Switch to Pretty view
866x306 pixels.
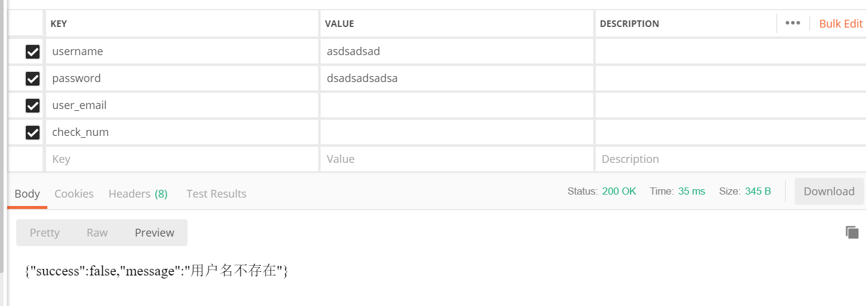[x=45, y=232]
